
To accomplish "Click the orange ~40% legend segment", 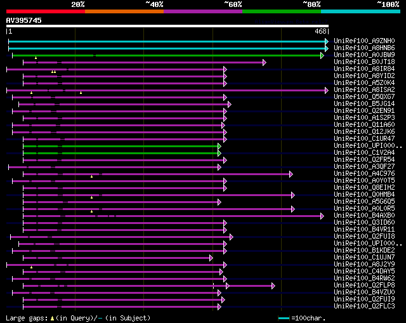I will tap(124, 11).
